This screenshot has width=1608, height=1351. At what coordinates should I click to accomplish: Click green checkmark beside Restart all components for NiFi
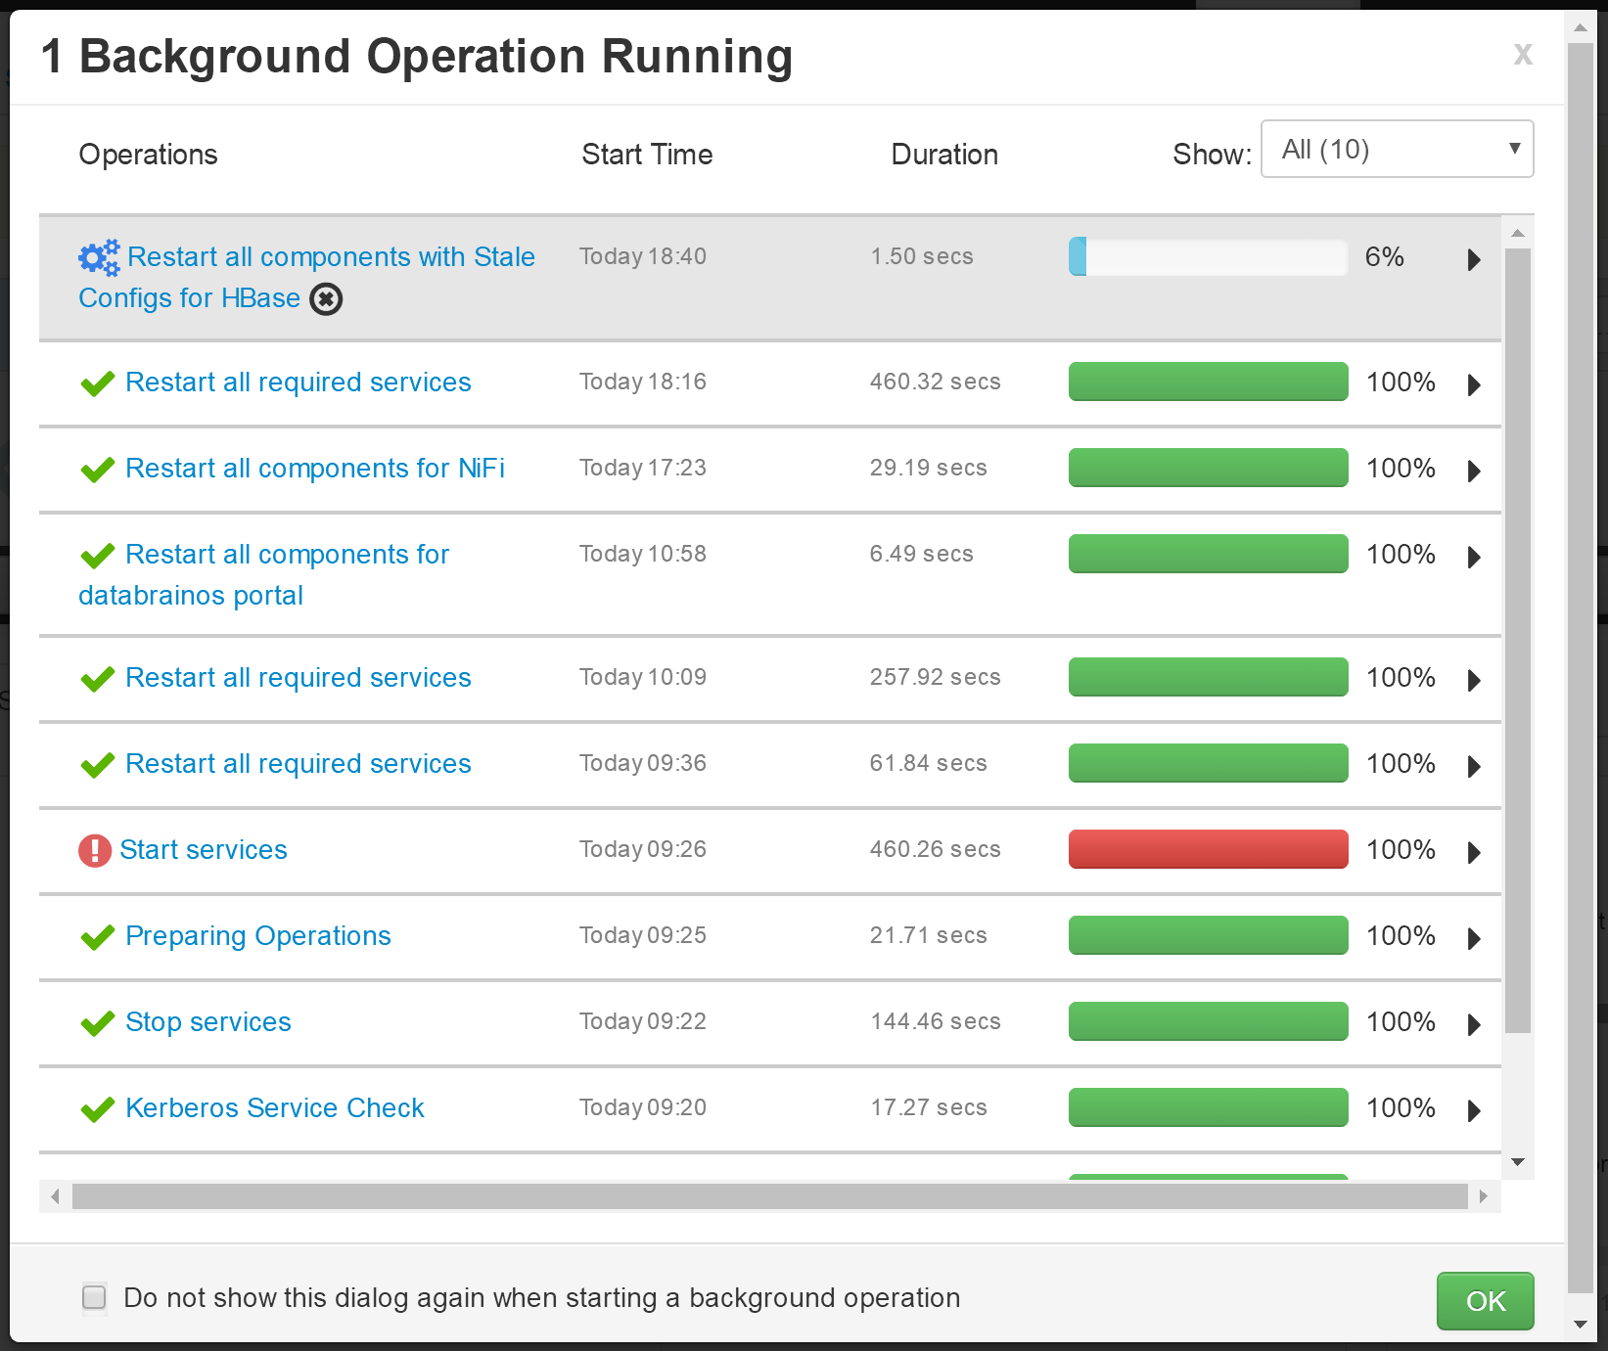98,470
